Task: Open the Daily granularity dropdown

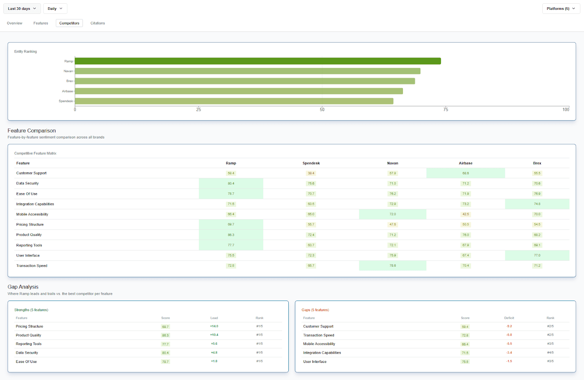Action: [55, 8]
